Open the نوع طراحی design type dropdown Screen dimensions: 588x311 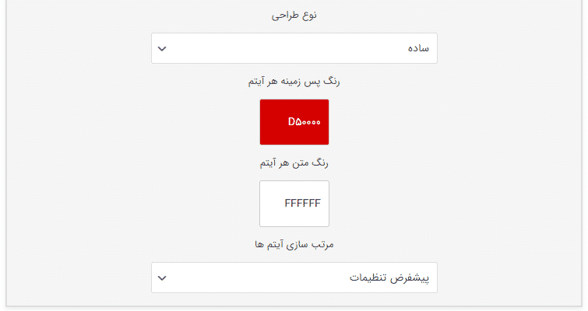pyautogui.click(x=294, y=48)
